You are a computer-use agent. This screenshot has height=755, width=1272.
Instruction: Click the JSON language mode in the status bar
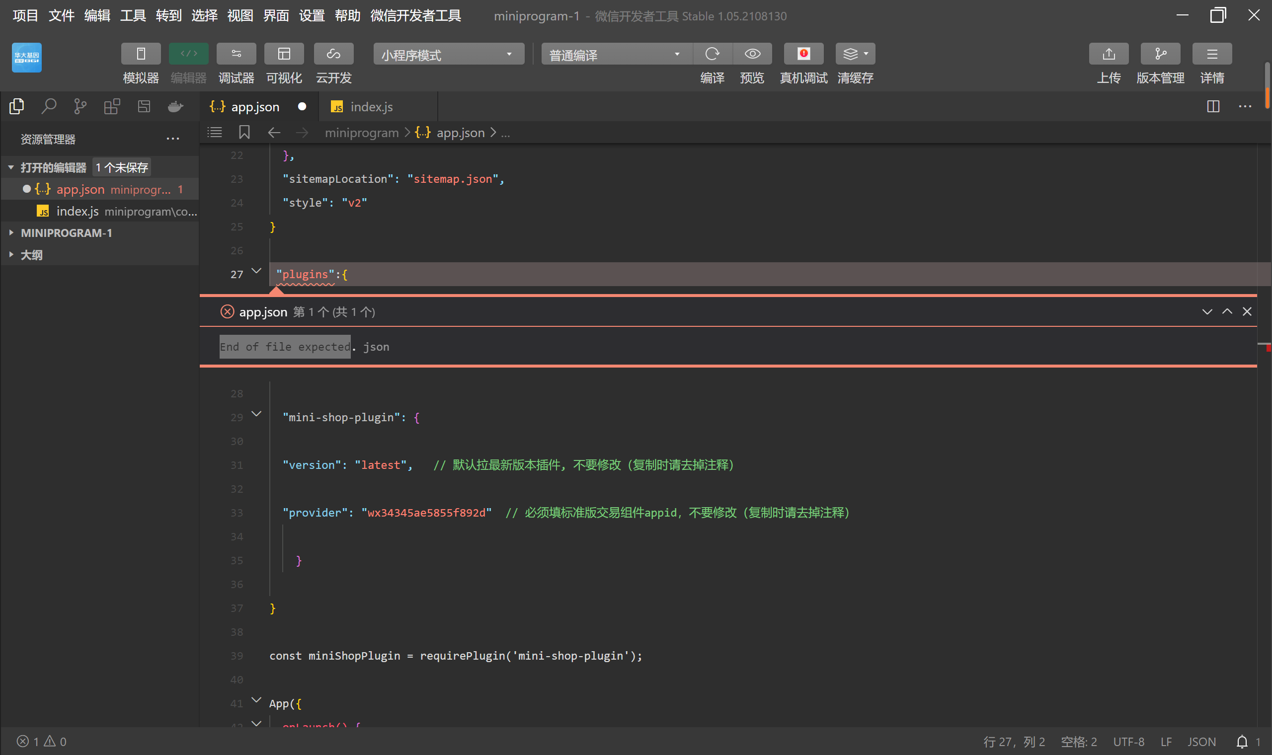(x=1201, y=741)
